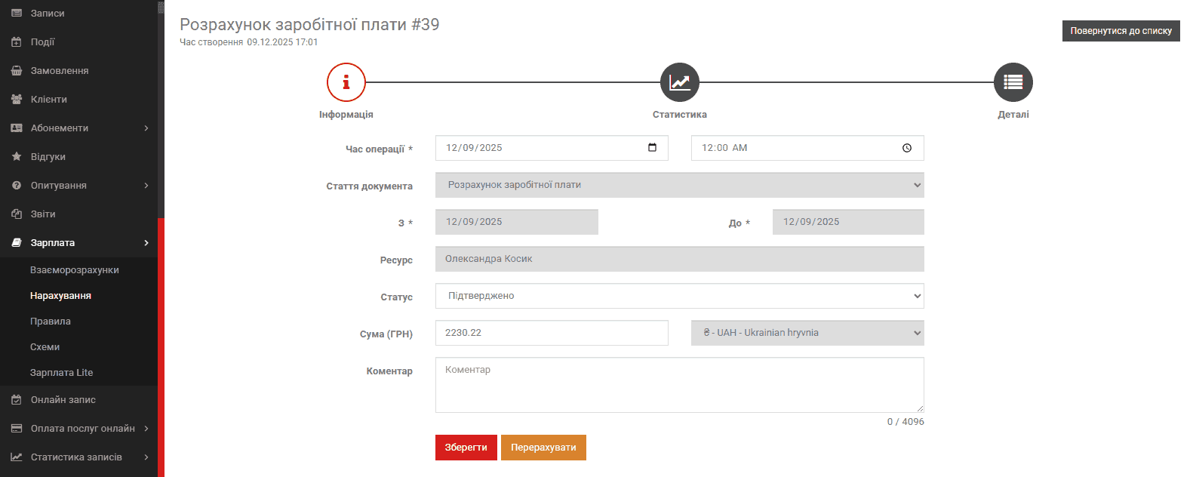Click the Відгуки star icon
Screen dimensions: 1193x477
[x=17, y=157]
